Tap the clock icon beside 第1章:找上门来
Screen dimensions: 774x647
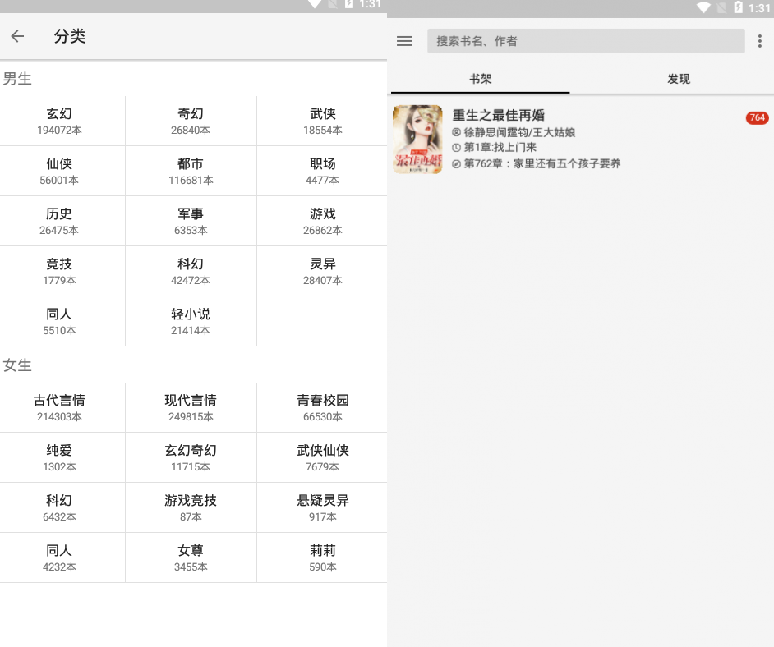click(x=454, y=148)
